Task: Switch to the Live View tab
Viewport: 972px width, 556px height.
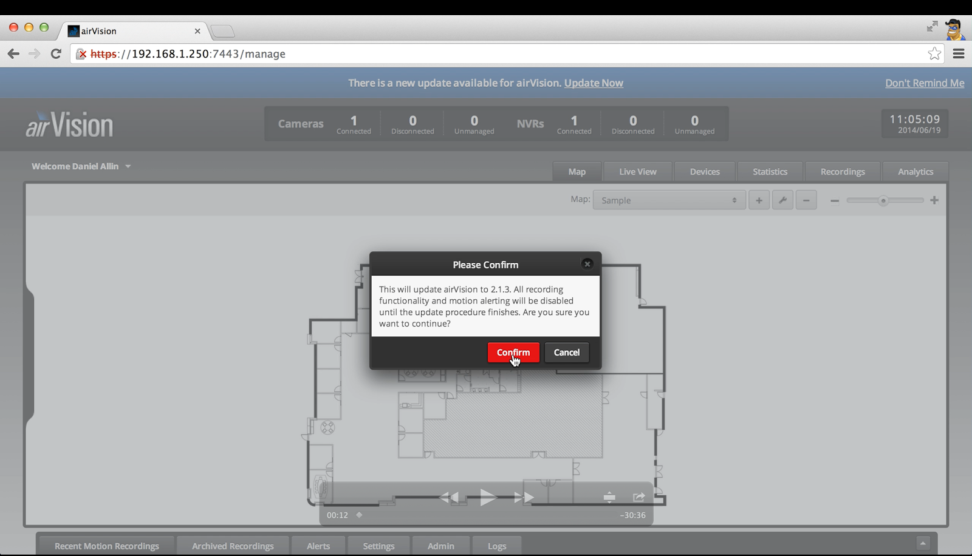Action: tap(638, 172)
